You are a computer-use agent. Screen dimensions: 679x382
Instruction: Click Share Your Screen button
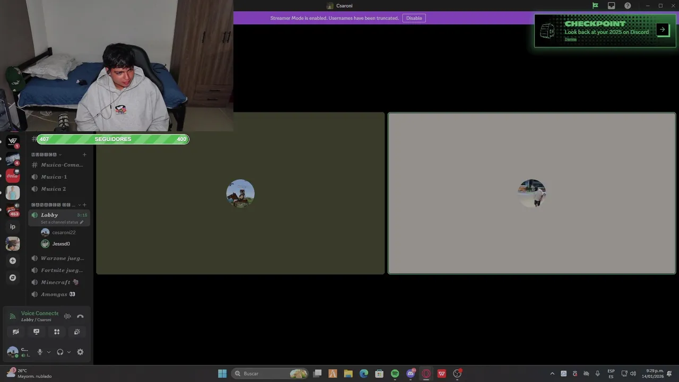point(36,332)
